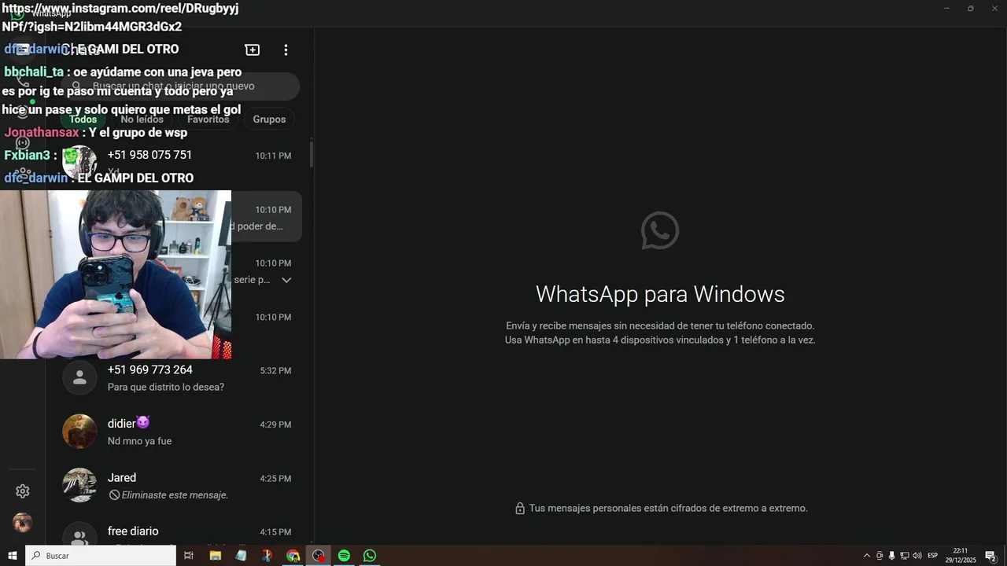
Task: Open the clock showing 22:11
Action: [961, 556]
